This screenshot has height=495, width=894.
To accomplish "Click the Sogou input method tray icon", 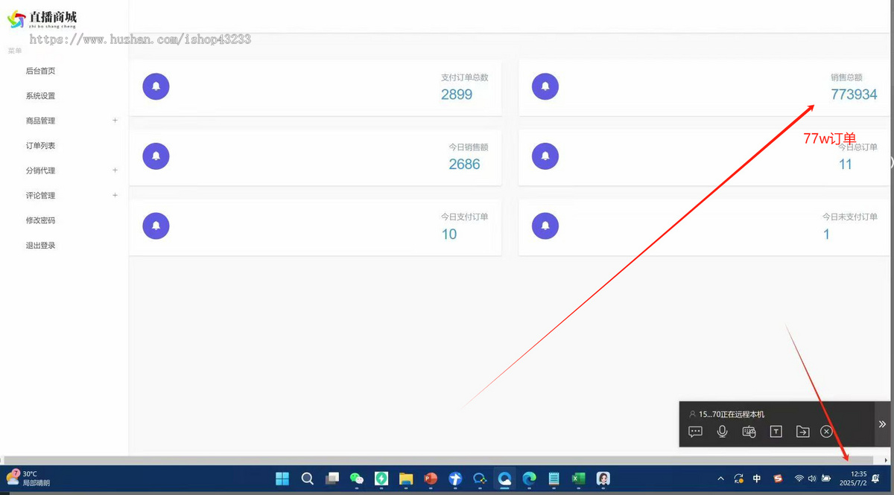I will [x=779, y=479].
